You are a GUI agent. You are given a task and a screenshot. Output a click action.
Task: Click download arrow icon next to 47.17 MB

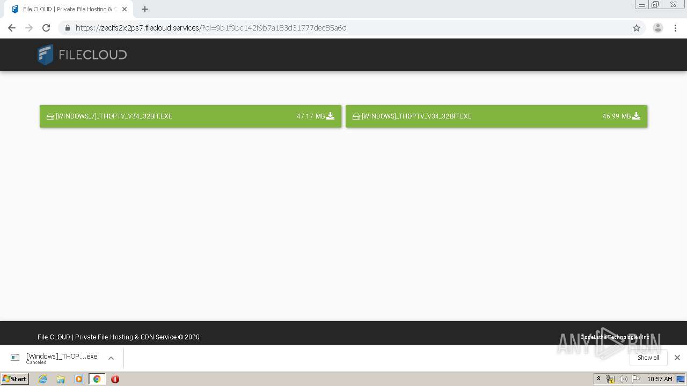pos(331,116)
